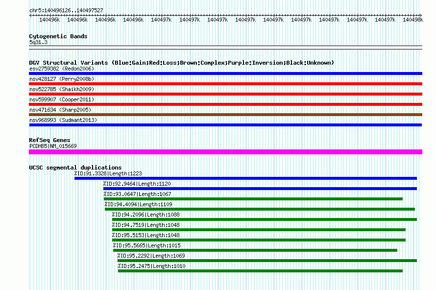Click the red bar under nsv599907
Image resolution: width=436 pixels, height=290 pixels.
tap(225, 104)
